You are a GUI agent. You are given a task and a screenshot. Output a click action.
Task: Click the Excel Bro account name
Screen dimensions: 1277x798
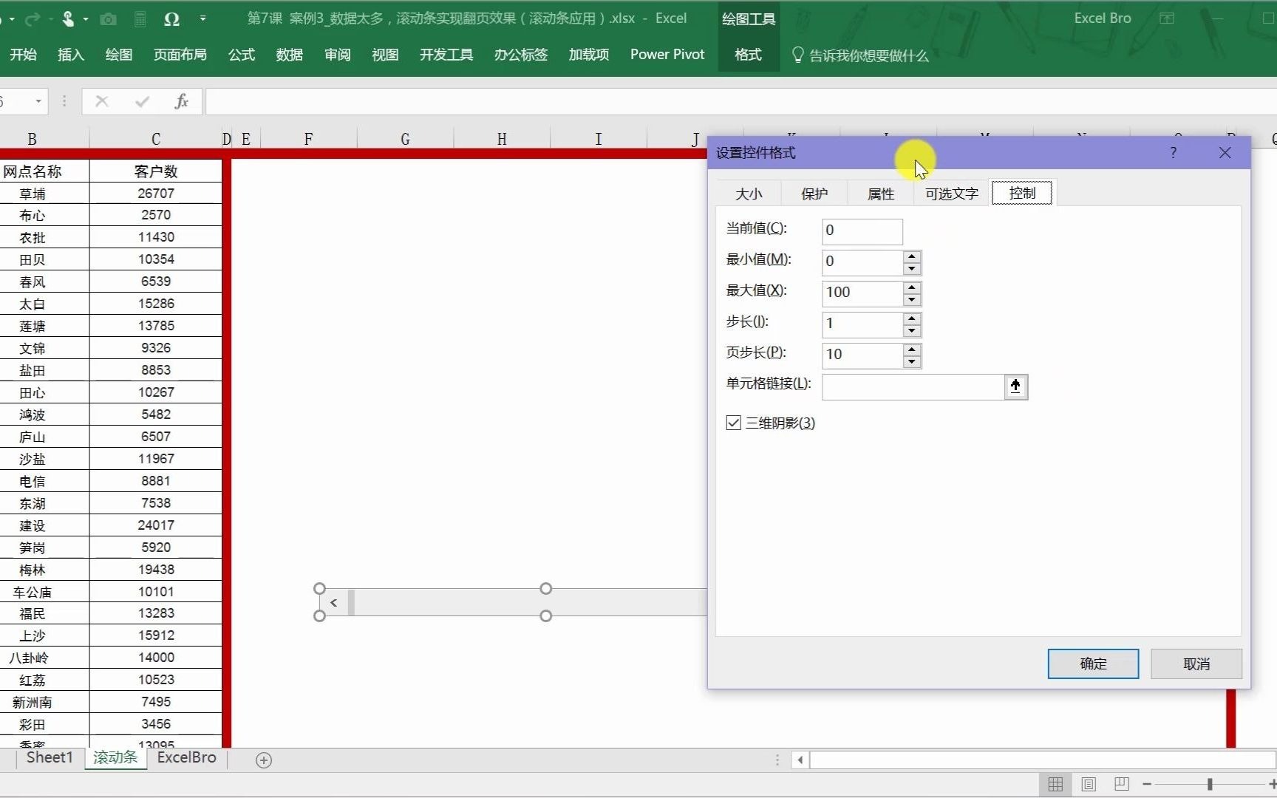pyautogui.click(x=1102, y=18)
